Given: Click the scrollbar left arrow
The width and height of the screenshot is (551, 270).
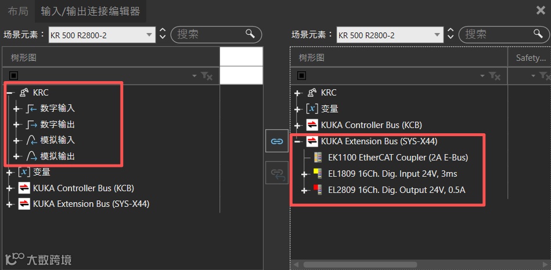Looking at the screenshot, I should [295, 264].
